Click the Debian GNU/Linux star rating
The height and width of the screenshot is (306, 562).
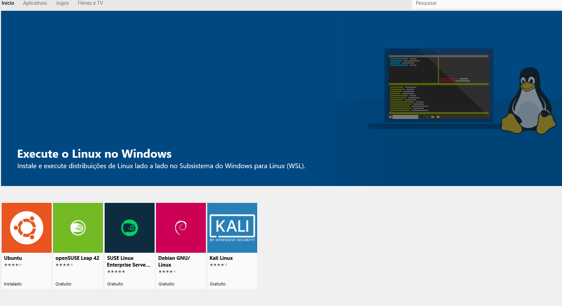coord(167,272)
